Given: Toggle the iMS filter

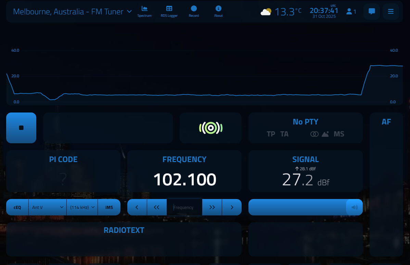Looking at the screenshot, I should click(109, 207).
